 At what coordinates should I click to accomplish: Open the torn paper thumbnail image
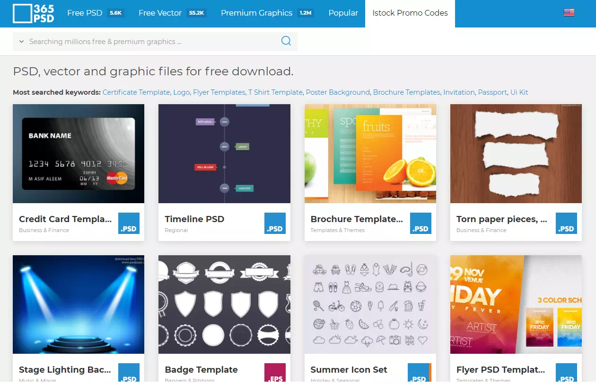(516, 154)
